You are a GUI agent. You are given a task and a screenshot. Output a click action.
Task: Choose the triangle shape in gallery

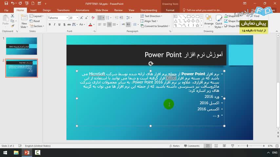(x=175, y=21)
